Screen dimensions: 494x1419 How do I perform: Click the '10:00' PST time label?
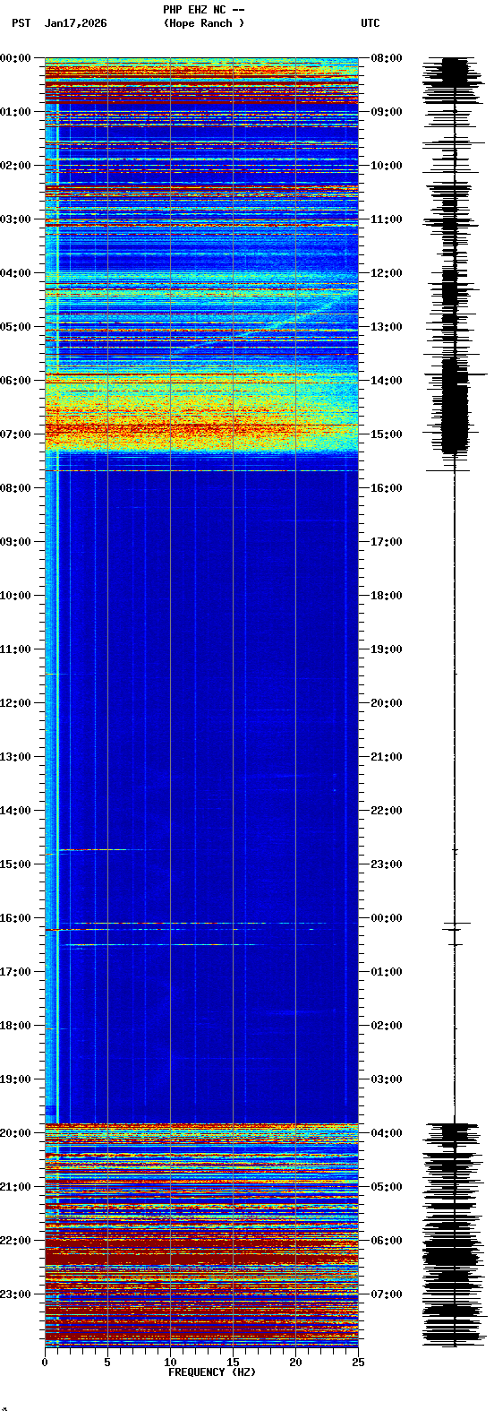[16, 596]
